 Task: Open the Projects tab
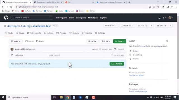tap(61, 33)
